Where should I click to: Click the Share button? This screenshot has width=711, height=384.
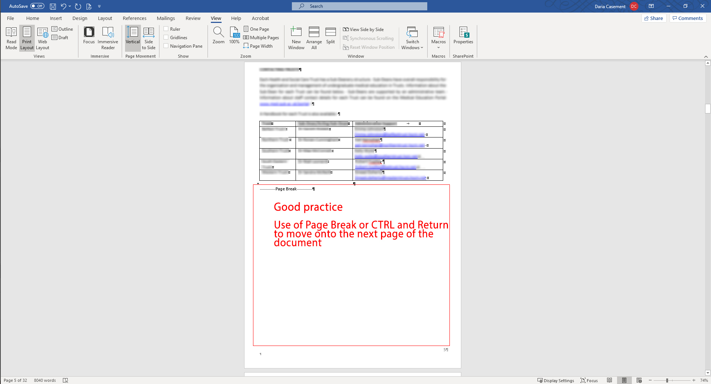point(654,18)
